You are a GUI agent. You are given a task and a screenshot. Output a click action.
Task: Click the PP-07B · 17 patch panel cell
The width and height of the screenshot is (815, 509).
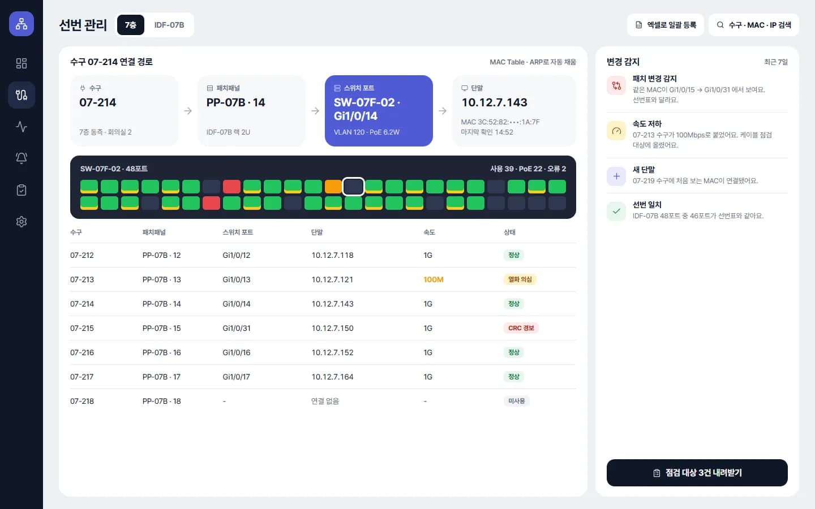click(162, 377)
